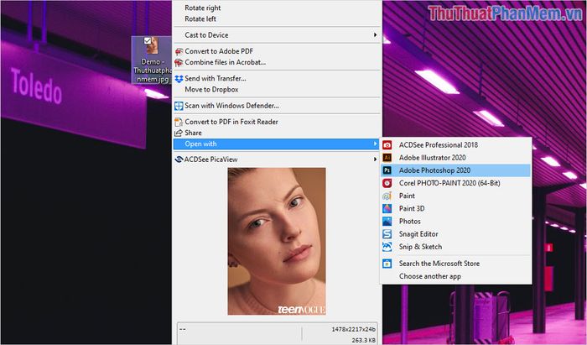Click the Paint palette icon

pos(387,196)
